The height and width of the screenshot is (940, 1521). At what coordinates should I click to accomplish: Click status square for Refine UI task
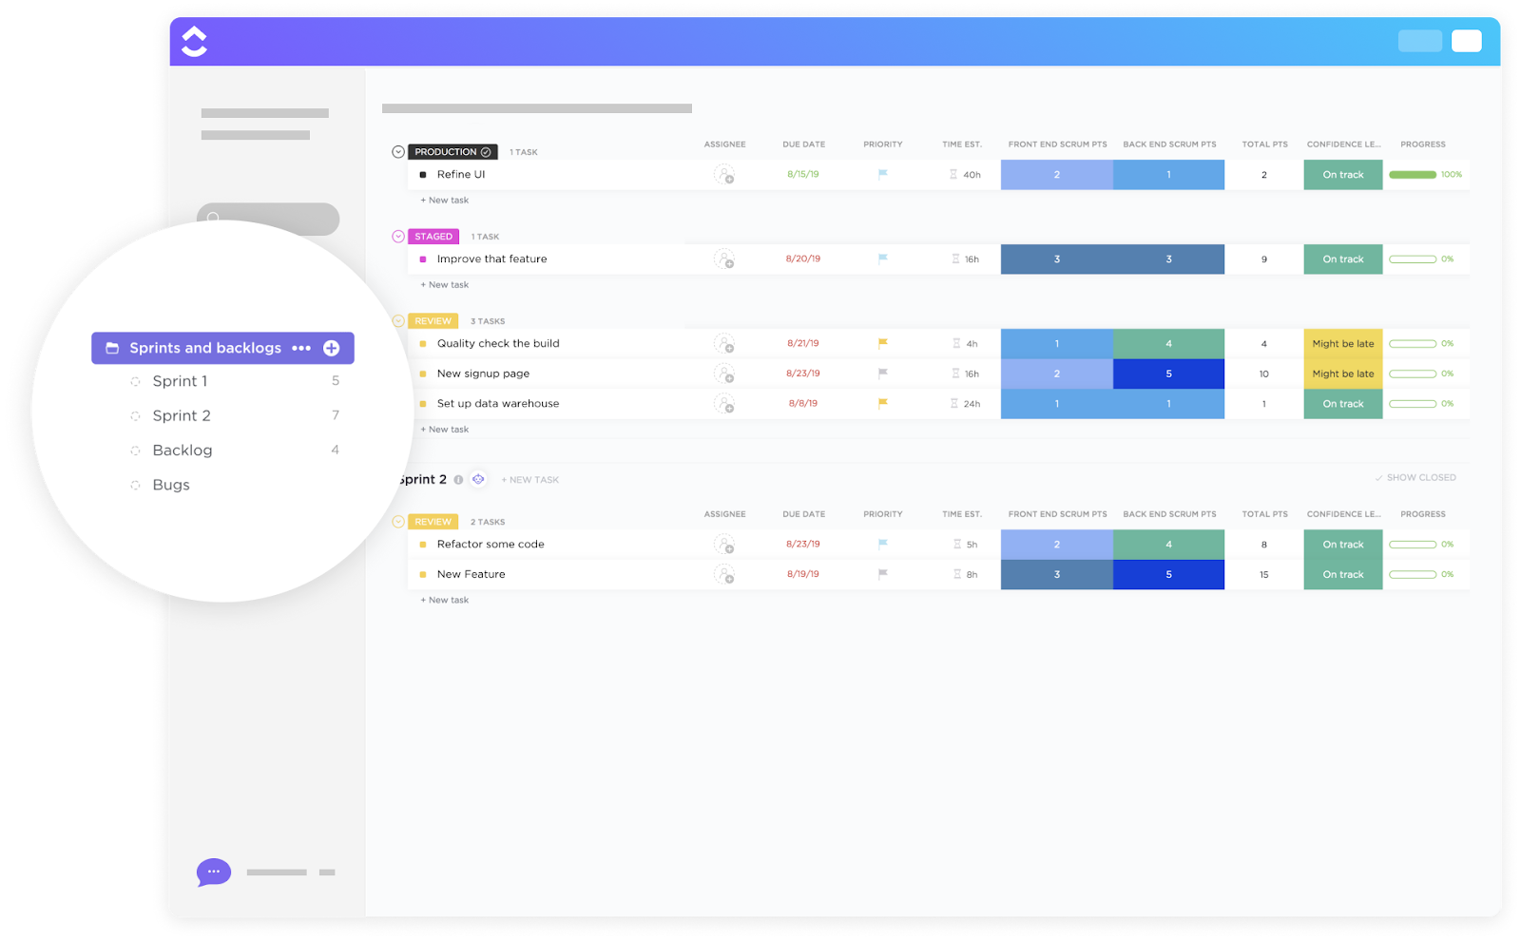423,175
